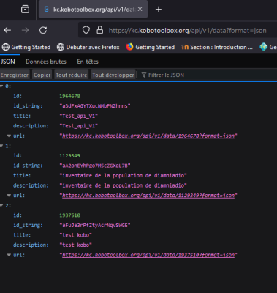This screenshot has width=277, height=293.
Task: Collapse the url row under item 0
Action: pyautogui.click(x=9, y=136)
